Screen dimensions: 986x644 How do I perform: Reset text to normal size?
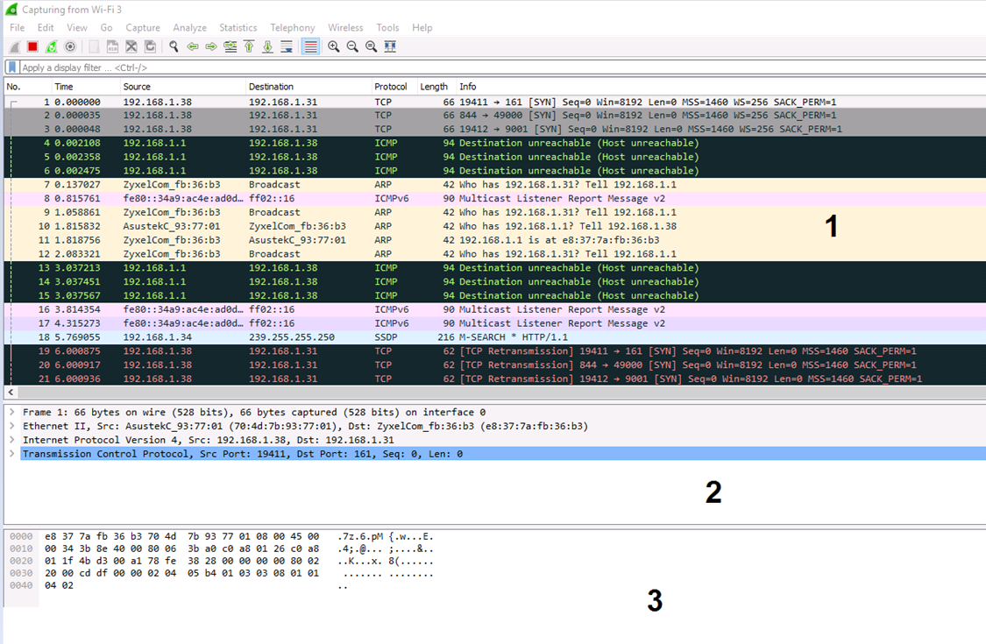coord(372,46)
